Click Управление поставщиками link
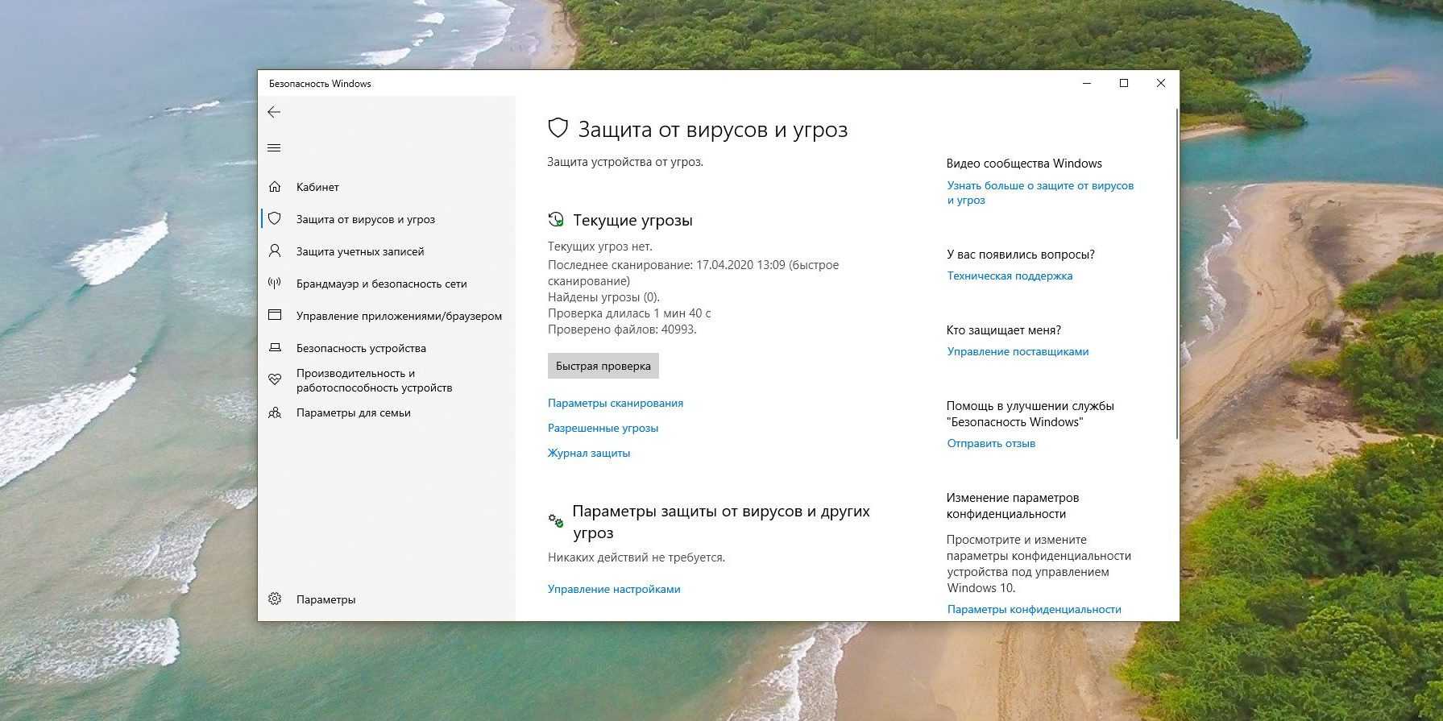 [x=1017, y=351]
